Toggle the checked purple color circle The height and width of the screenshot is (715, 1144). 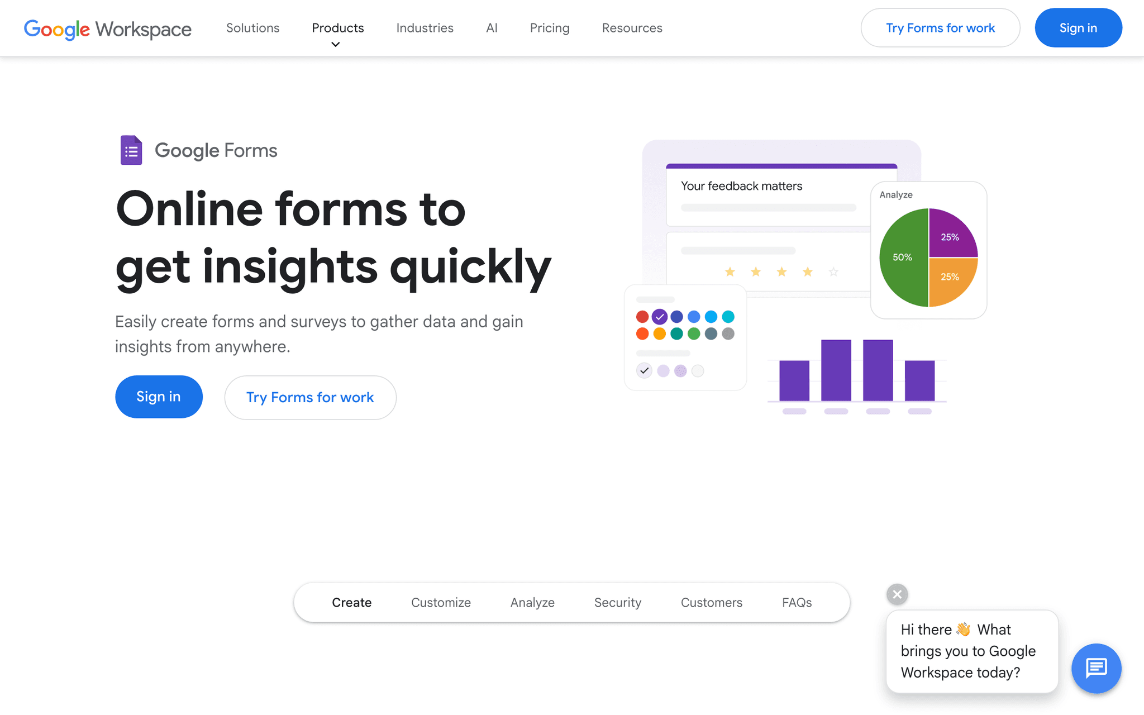click(x=659, y=316)
